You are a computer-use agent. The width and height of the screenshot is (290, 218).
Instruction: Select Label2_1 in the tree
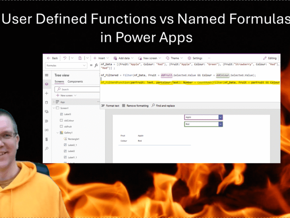[72, 145]
